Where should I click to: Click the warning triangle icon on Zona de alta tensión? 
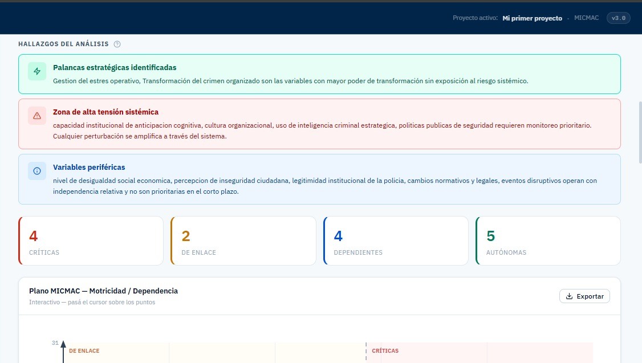36,115
